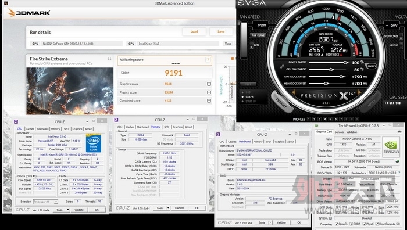Open Tools dropdown arrow in CPU-Z Memory window
This screenshot has height=230, width=407.
click(x=168, y=208)
